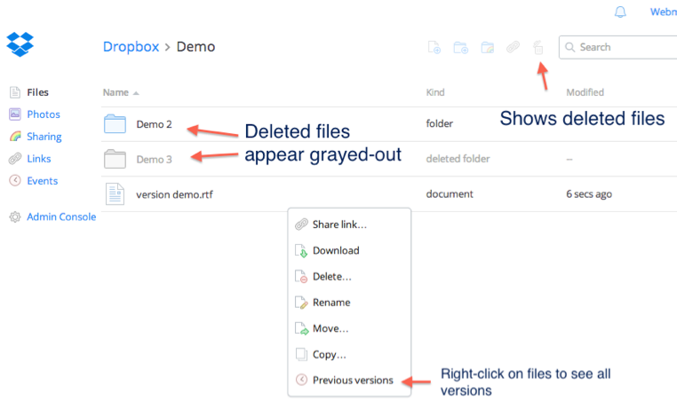Click the upload file toolbar icon
Viewport: 677px width, 410px height.
pyautogui.click(x=434, y=47)
